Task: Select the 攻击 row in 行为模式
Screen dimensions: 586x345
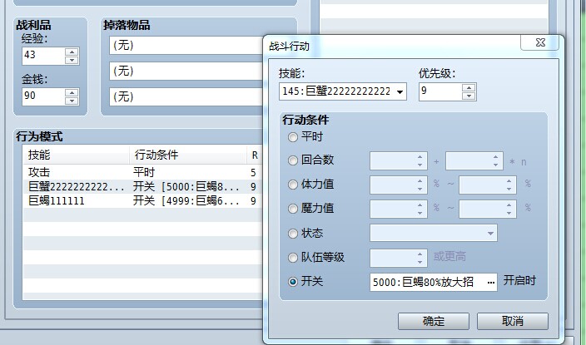Action: click(143, 172)
